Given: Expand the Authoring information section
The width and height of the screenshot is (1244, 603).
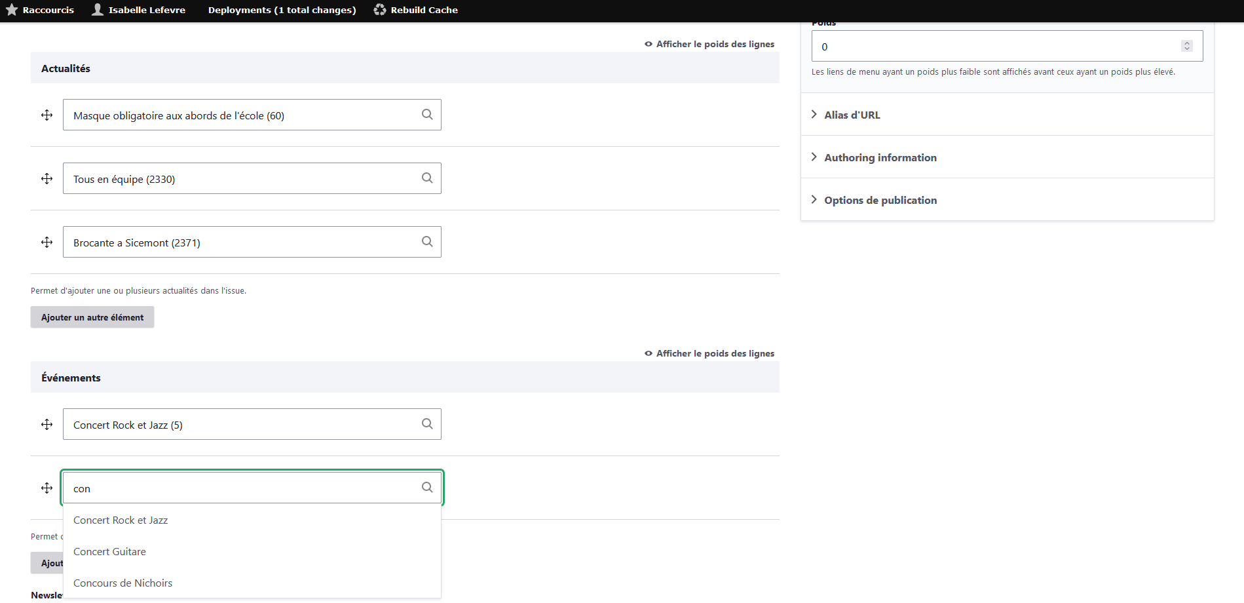Looking at the screenshot, I should pyautogui.click(x=880, y=157).
